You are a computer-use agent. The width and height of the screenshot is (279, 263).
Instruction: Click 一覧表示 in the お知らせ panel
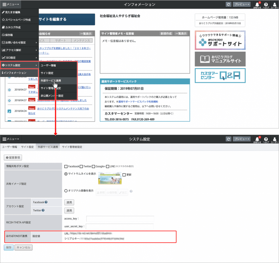pyautogui.click(x=86, y=34)
